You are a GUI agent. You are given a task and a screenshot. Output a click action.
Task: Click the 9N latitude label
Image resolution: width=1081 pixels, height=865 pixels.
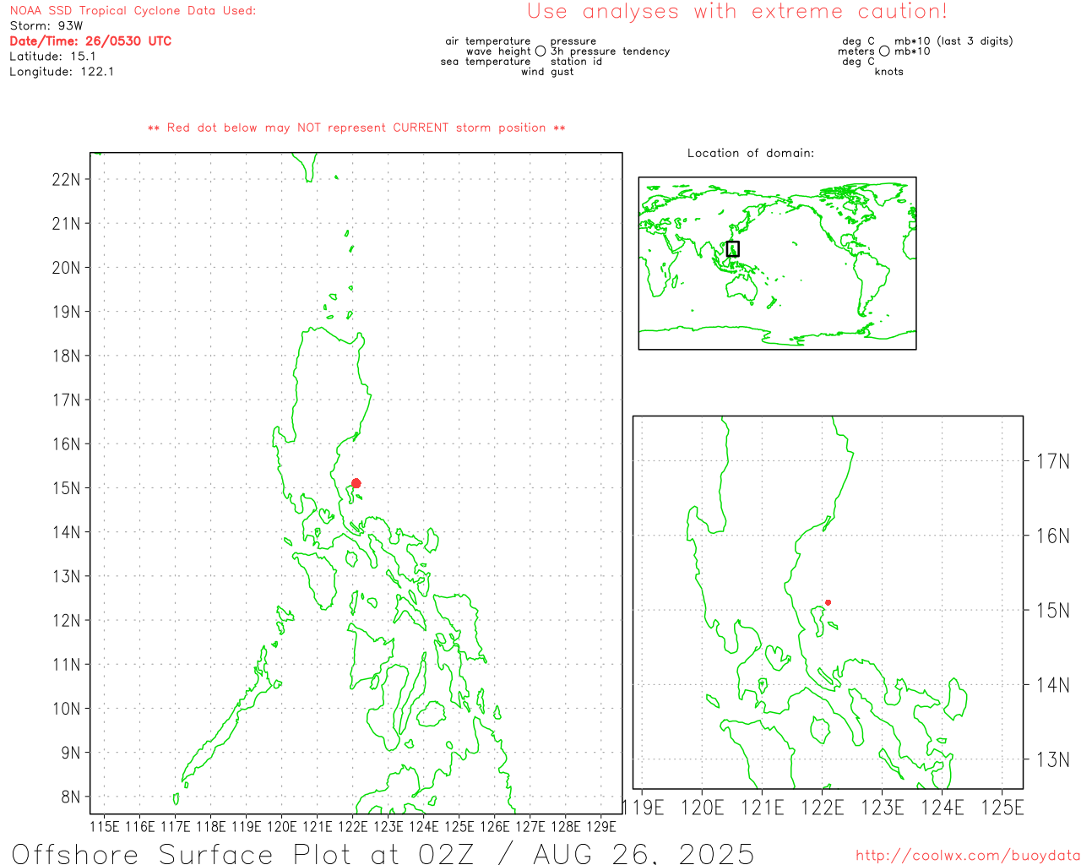click(x=70, y=753)
